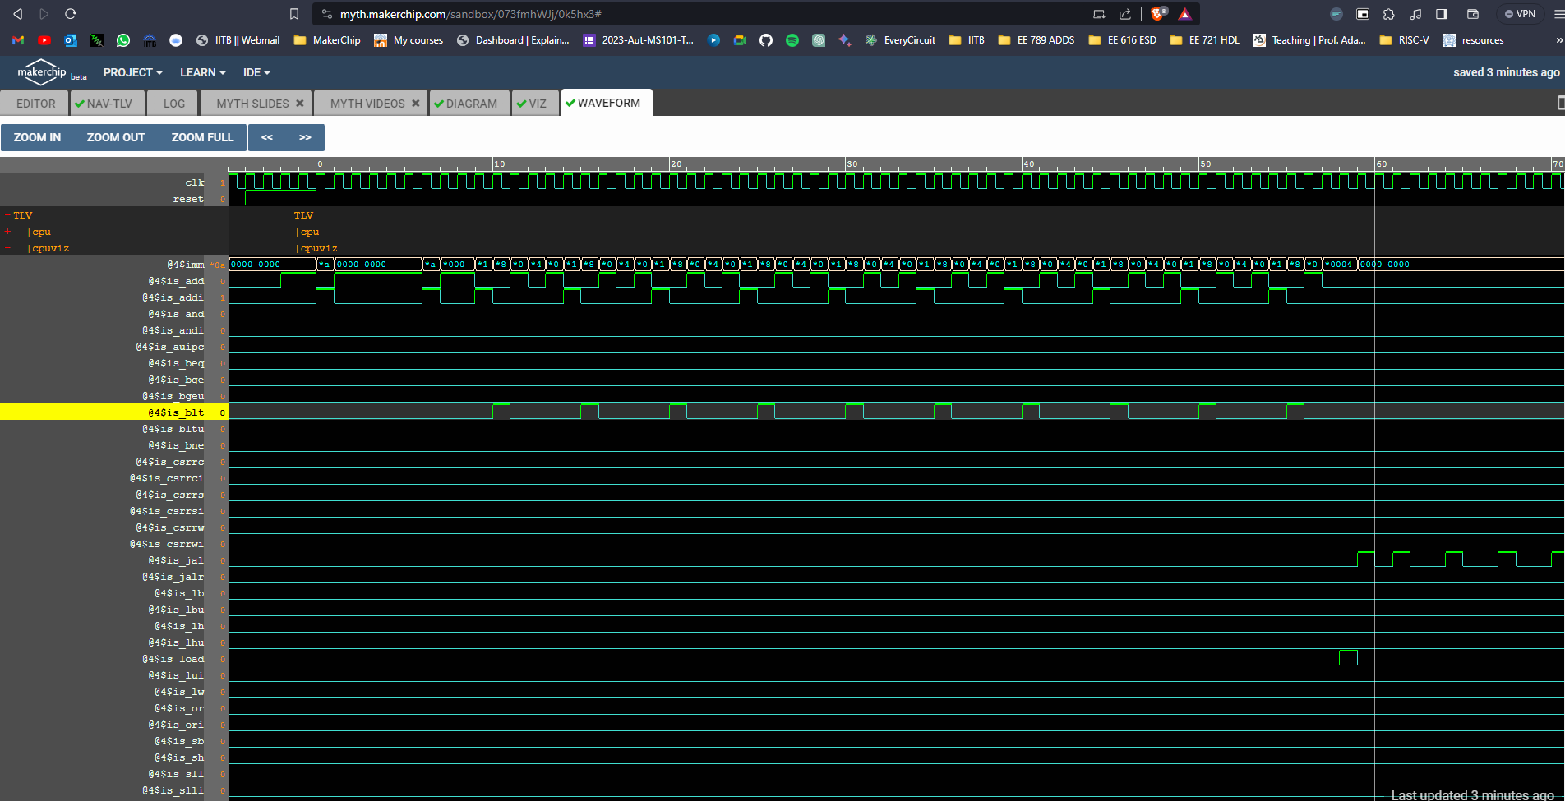This screenshot has height=801, width=1565.
Task: Open Spotify bookmark icon
Action: pyautogui.click(x=792, y=39)
